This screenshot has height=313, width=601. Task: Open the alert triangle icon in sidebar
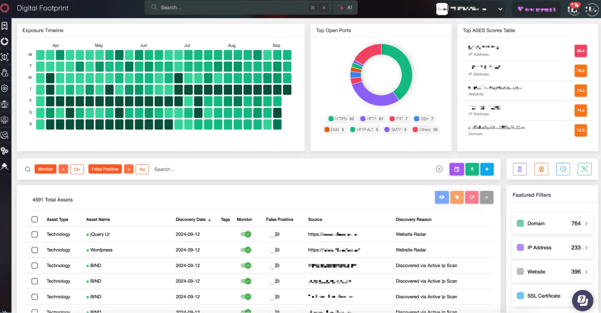(x=5, y=120)
